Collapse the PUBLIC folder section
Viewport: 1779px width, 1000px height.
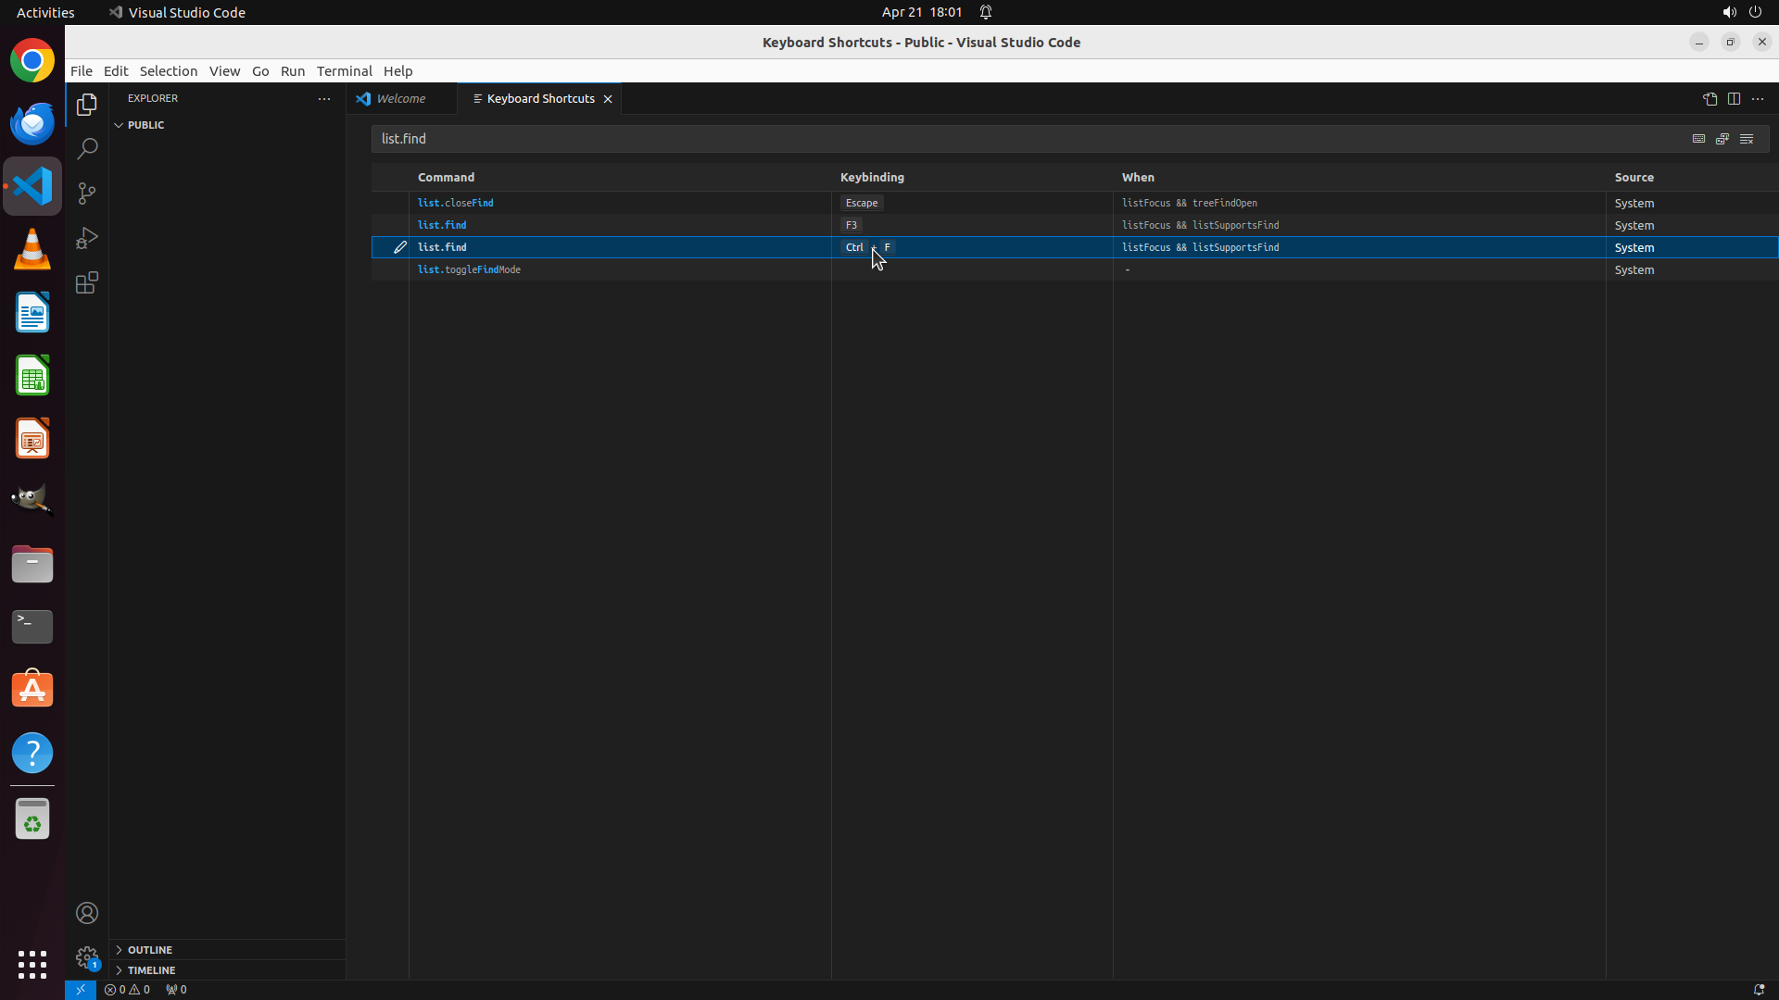tap(120, 125)
